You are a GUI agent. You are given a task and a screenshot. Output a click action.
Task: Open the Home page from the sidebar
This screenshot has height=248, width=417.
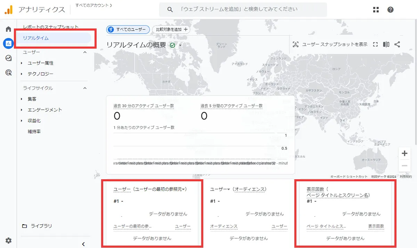(x=8, y=29)
